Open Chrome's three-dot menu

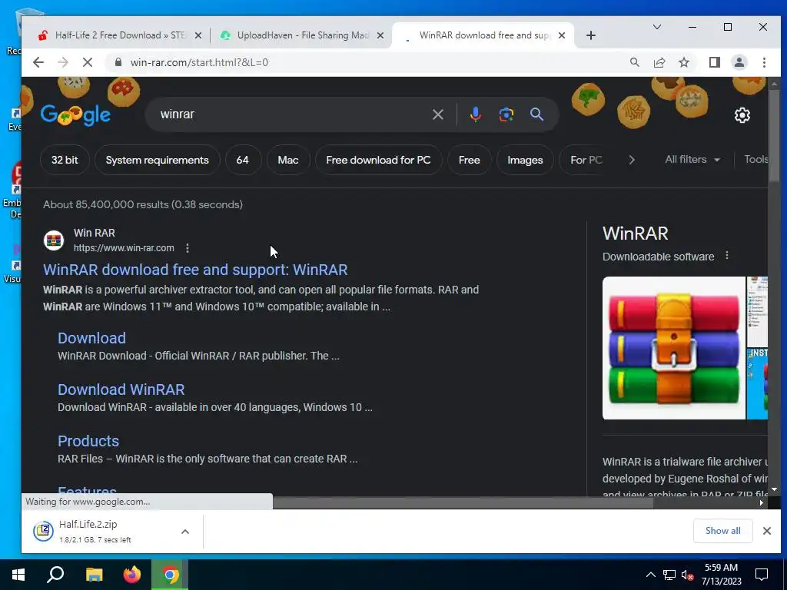coord(764,62)
